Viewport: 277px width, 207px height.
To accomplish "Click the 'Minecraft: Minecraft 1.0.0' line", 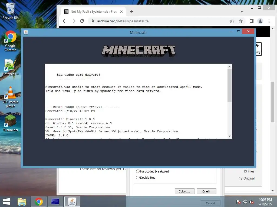I will click(70, 119).
